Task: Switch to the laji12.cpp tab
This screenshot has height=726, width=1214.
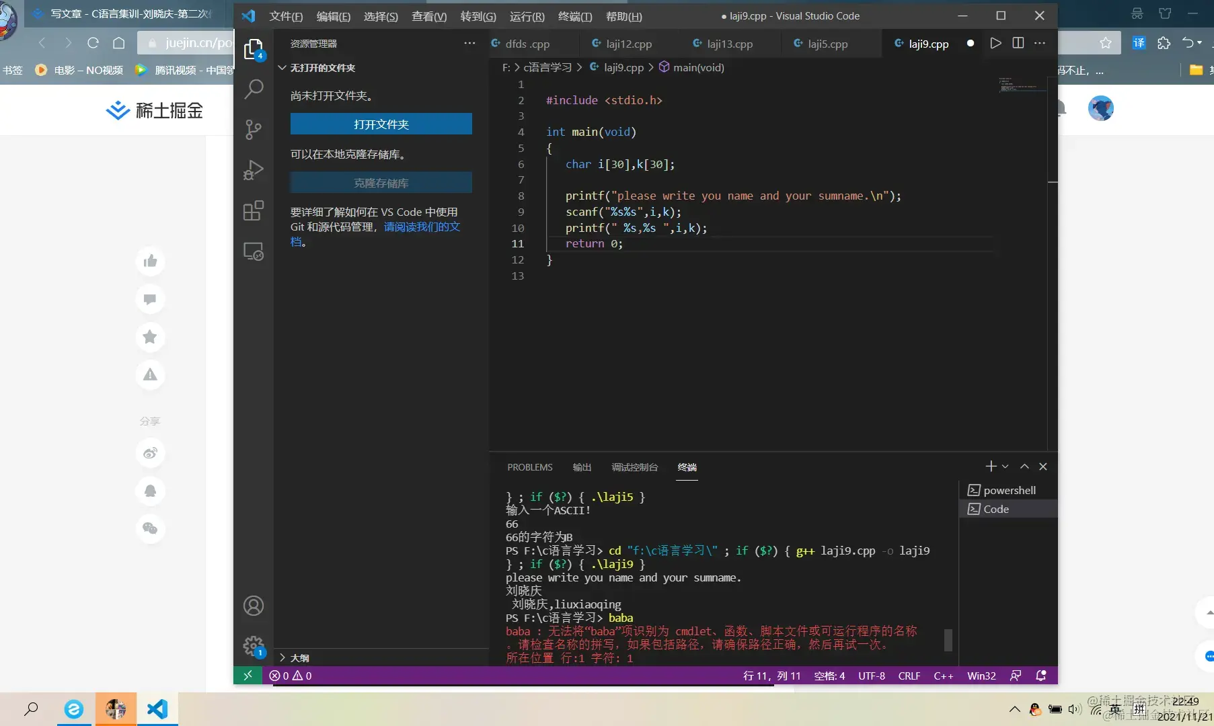Action: coord(628,44)
